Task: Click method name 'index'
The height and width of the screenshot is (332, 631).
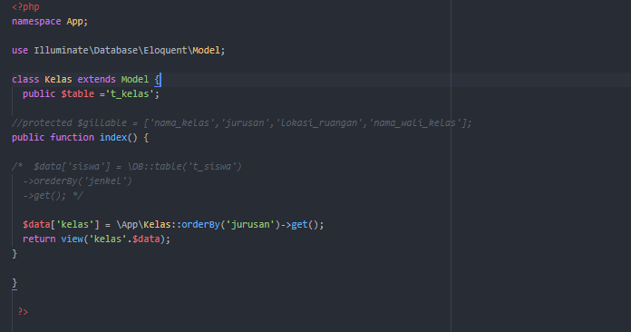Action: pos(113,137)
